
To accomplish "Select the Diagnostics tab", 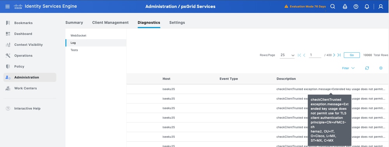I will pyautogui.click(x=149, y=22).
